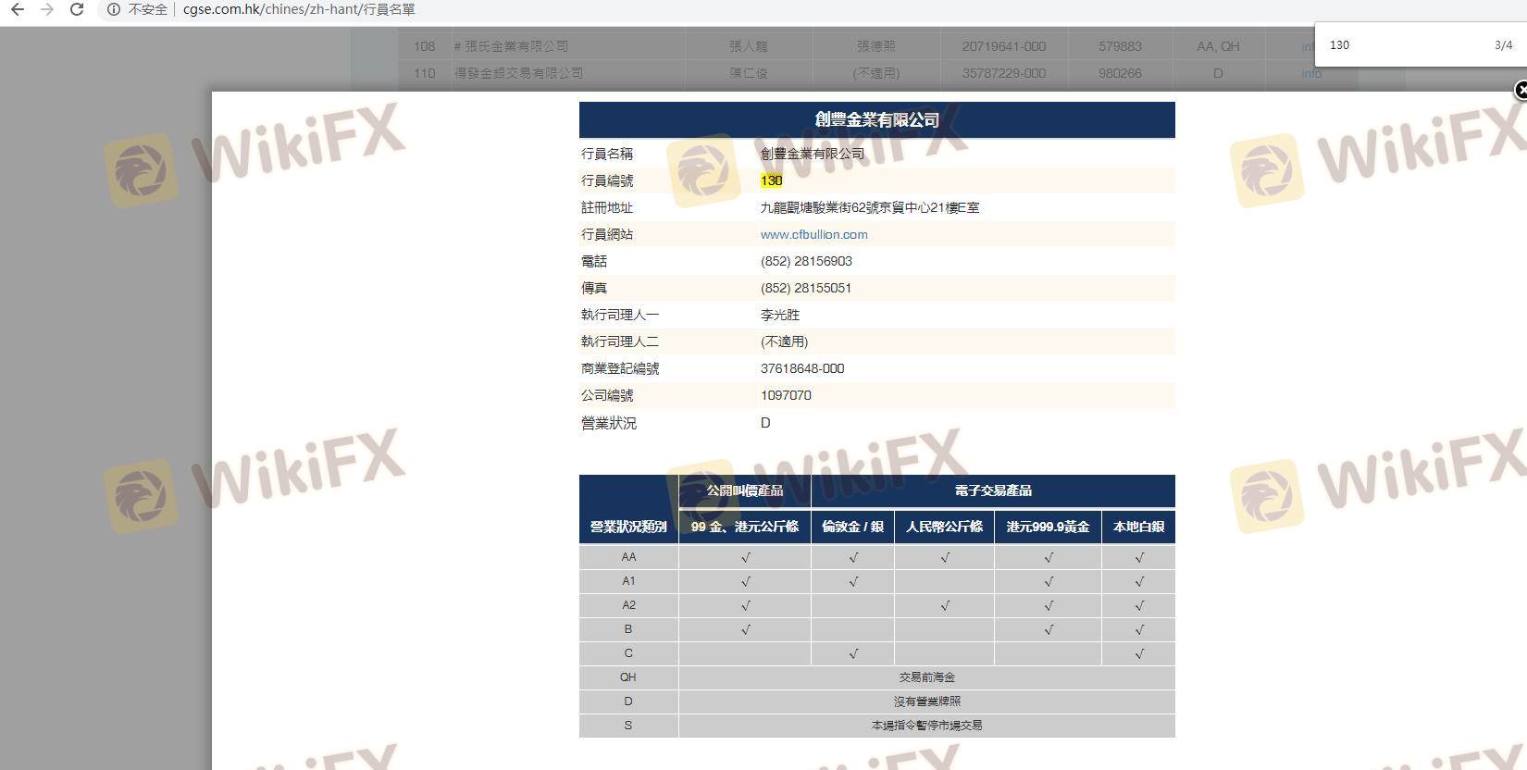Click the find result count 3/4
The image size is (1527, 770).
point(1503,44)
